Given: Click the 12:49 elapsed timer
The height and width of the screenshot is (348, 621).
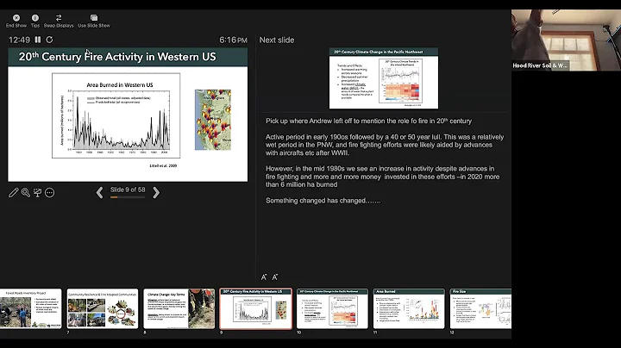Looking at the screenshot, I should (x=19, y=40).
